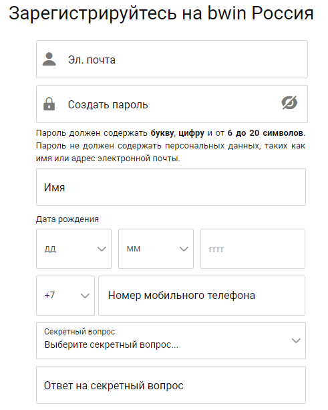Toggle password visibility with the crossed-eye icon

coord(289,103)
